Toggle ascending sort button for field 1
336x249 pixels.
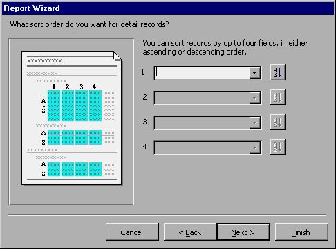point(278,73)
